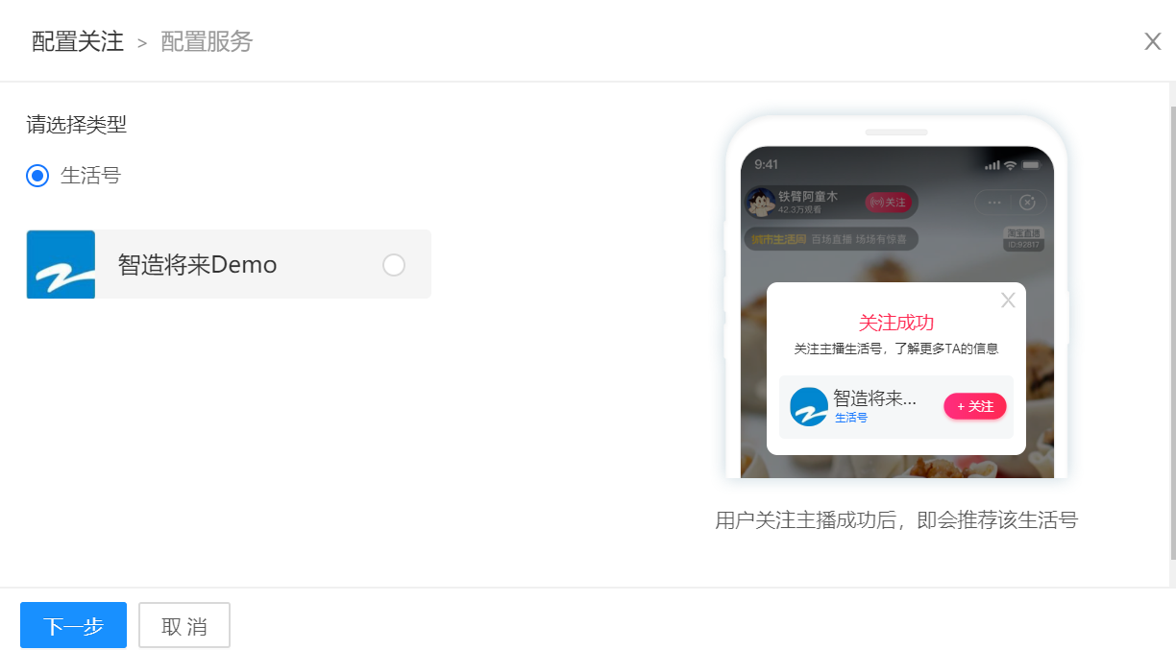
Task: Click the 智造将来Demo blue logo thumbnail
Action: coord(61,264)
